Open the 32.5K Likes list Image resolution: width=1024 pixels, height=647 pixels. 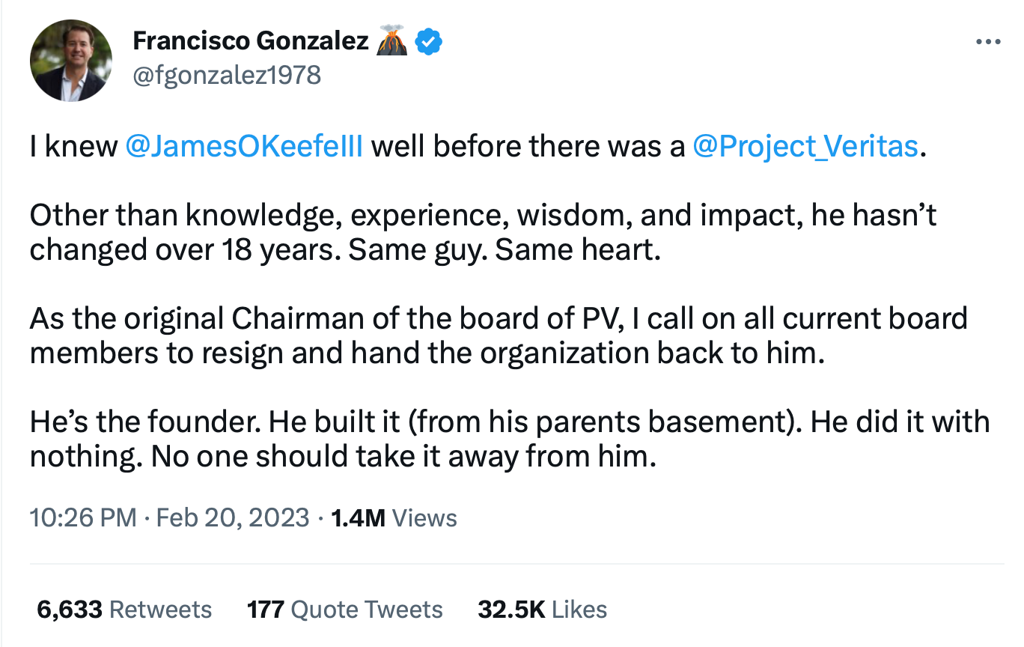[542, 610]
